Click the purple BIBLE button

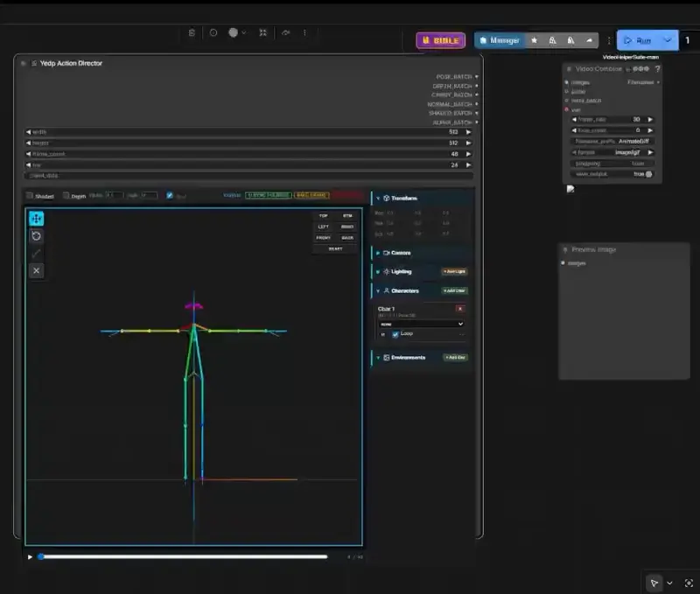click(x=441, y=40)
